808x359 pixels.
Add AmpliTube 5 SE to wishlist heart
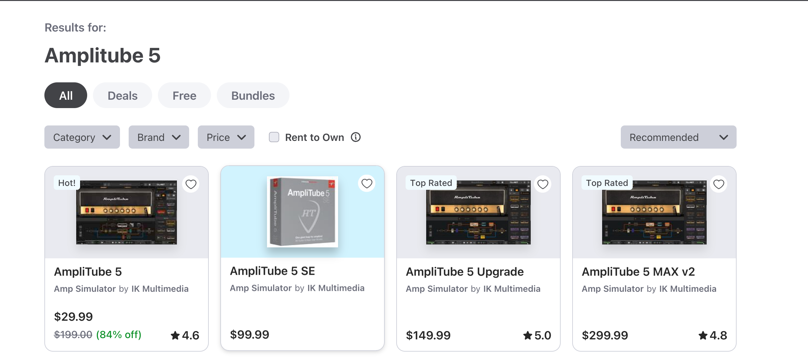pyautogui.click(x=367, y=184)
